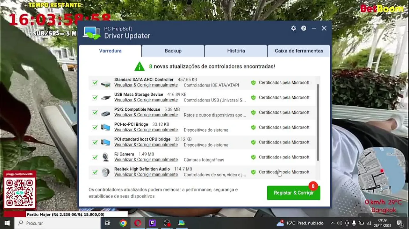Viewport: 409px width, 229px height.
Task: Click Visualizar & Corrigir manualmente for PS/2 Mouse
Action: (146, 115)
